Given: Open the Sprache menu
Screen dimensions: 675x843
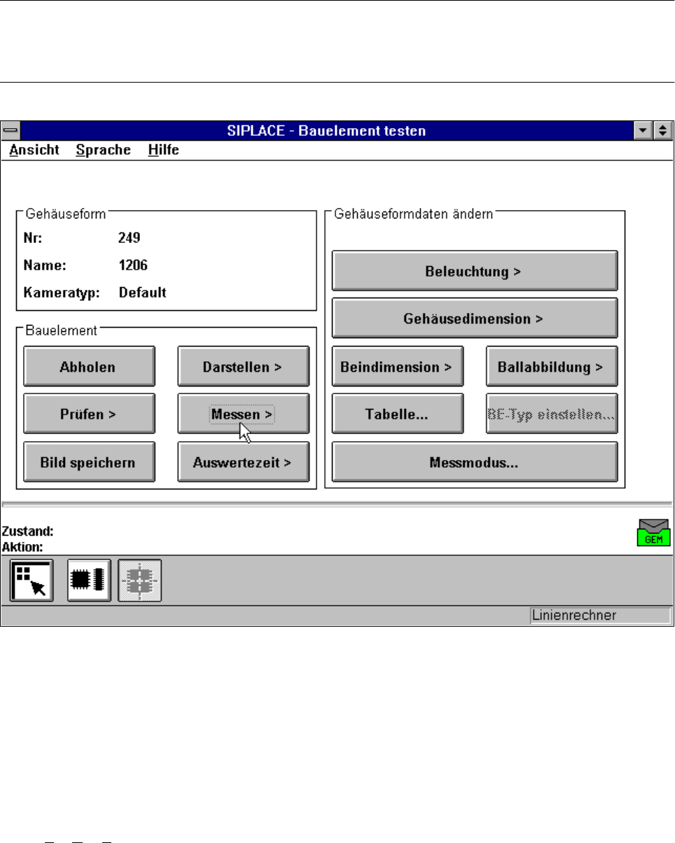Looking at the screenshot, I should point(104,150).
